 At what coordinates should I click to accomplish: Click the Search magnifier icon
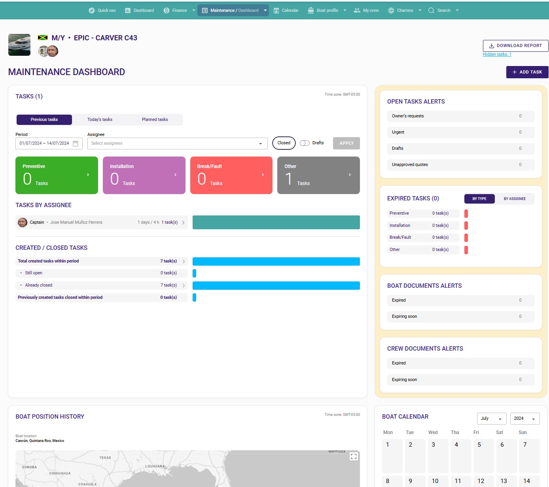431,10
